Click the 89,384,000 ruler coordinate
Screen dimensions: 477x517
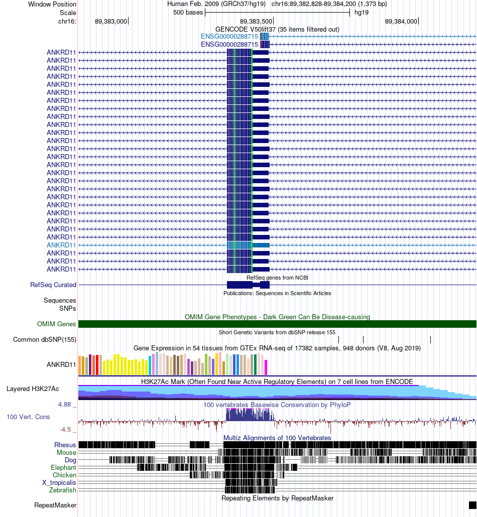pos(401,22)
